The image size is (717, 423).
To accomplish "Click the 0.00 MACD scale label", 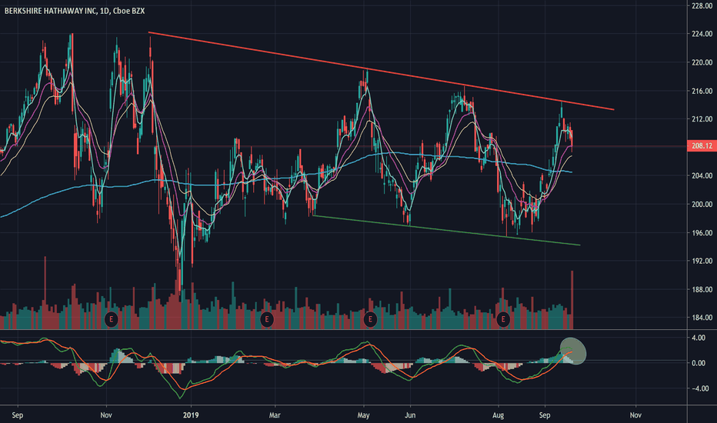I will 699,363.
